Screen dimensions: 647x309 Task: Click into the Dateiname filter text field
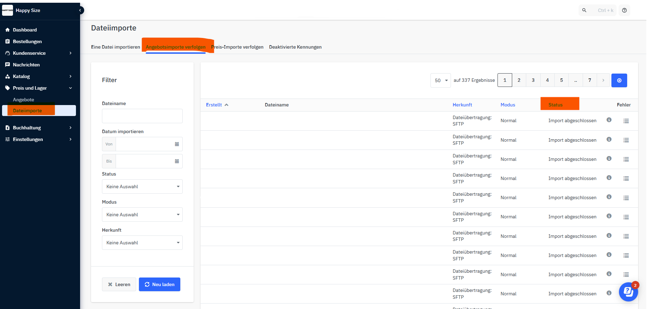[x=142, y=116]
